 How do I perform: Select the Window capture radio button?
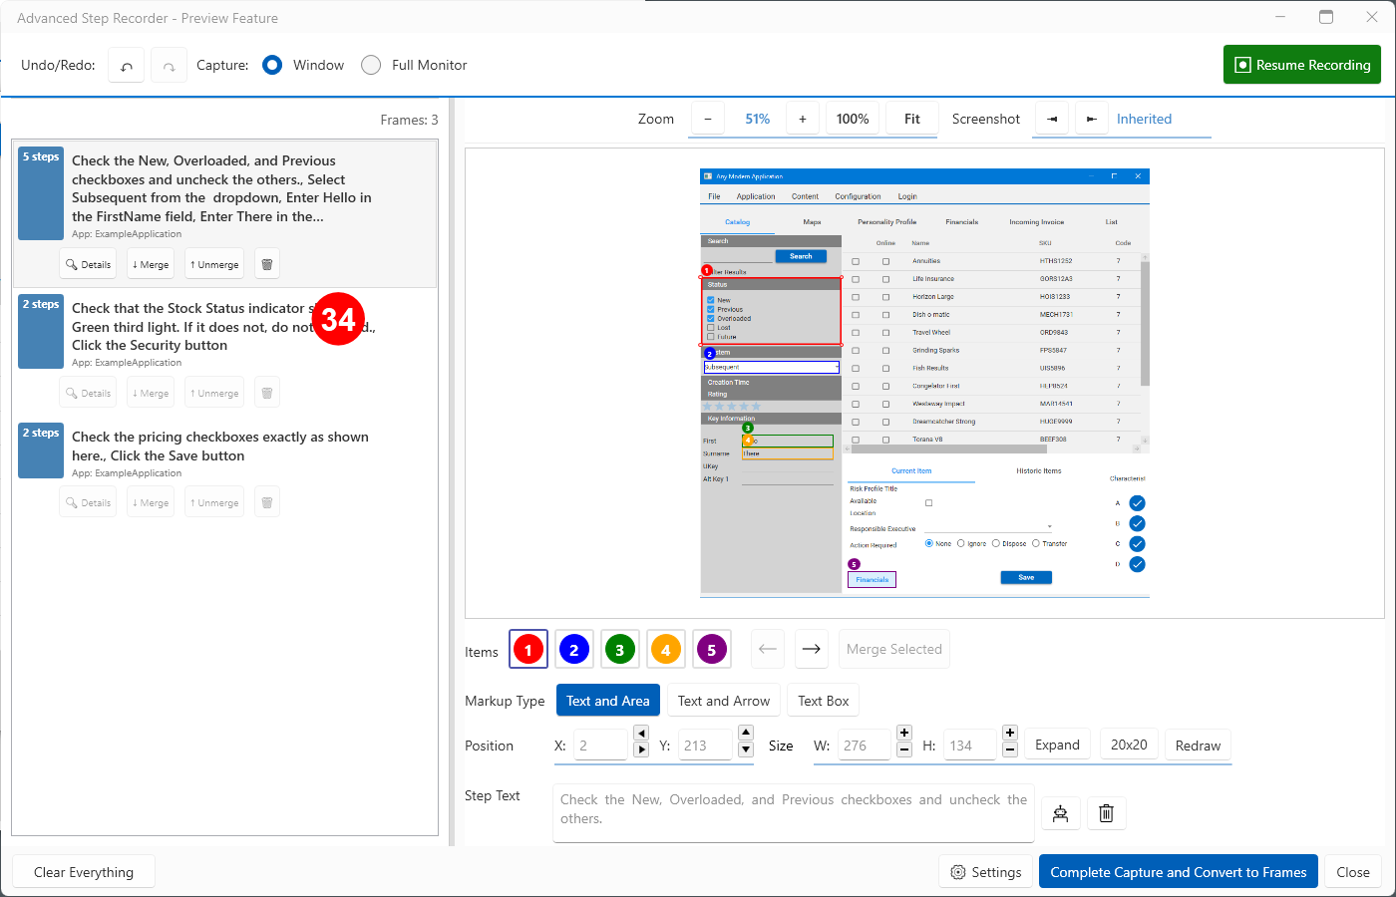[x=272, y=65]
